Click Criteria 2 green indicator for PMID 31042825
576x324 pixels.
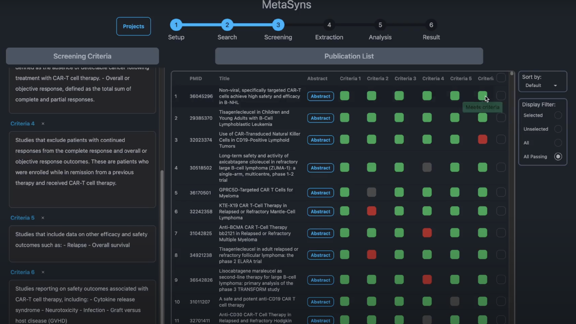[371, 233]
